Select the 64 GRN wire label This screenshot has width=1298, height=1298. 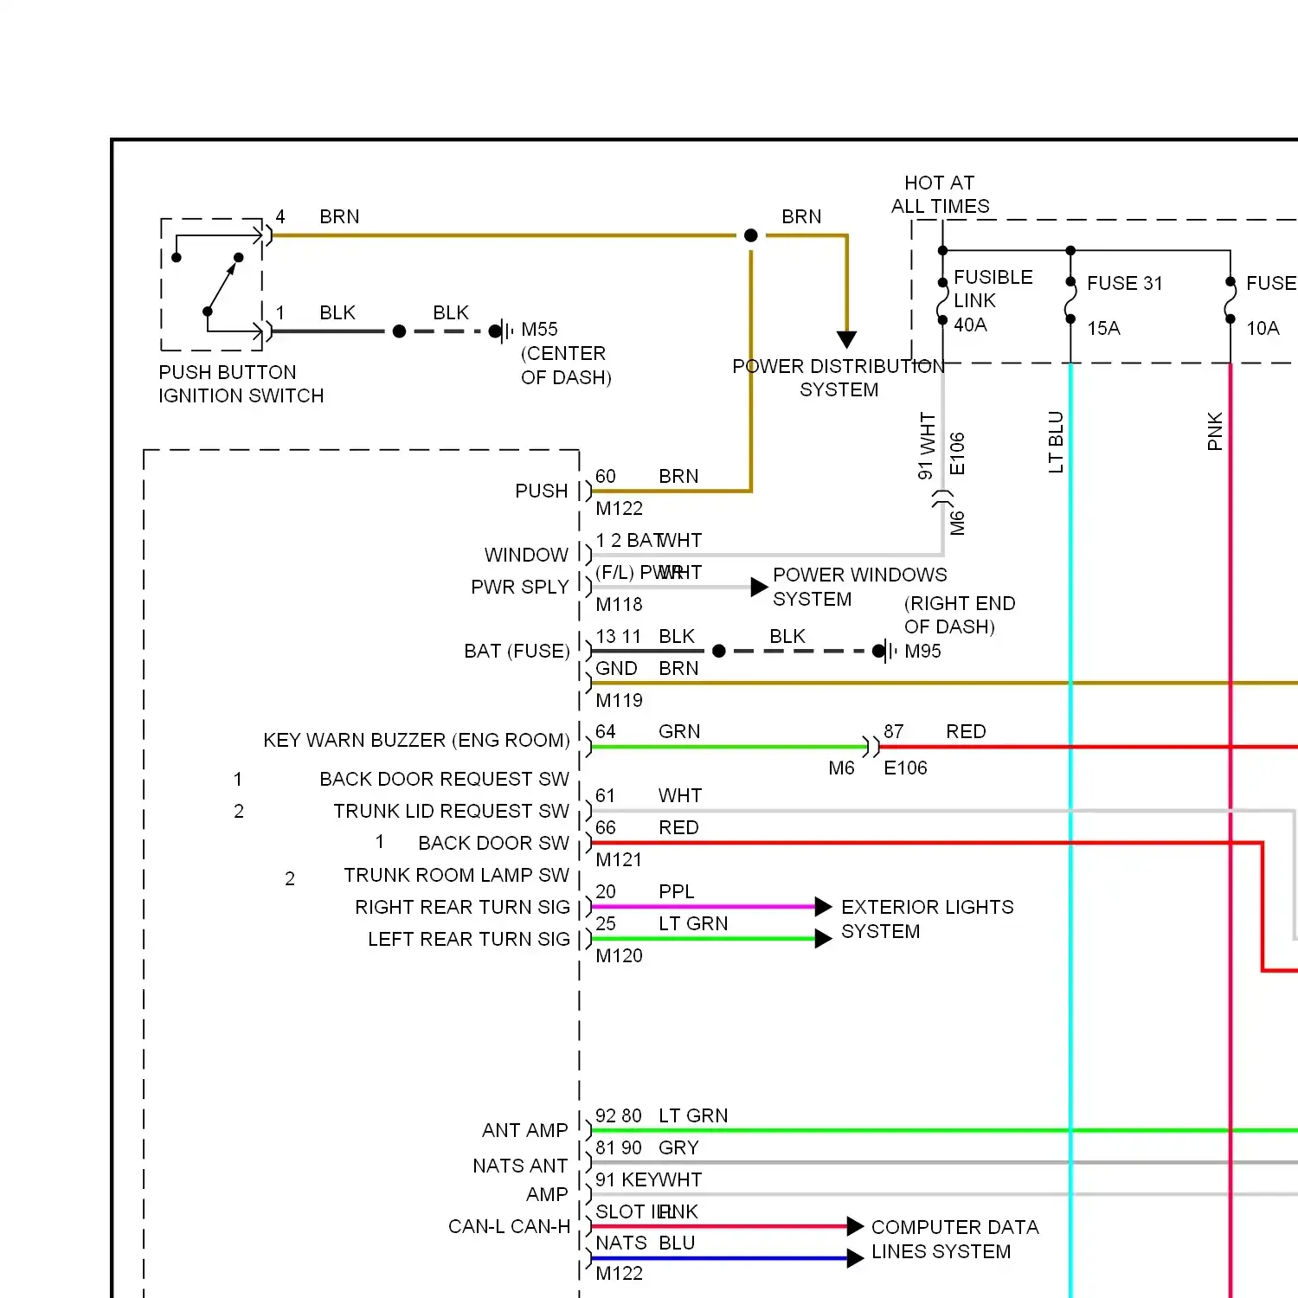[647, 732]
